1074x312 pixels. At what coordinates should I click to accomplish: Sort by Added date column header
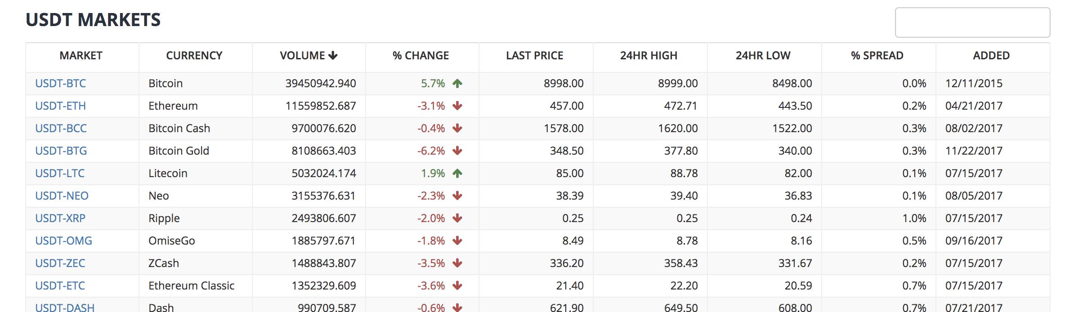[x=991, y=56]
